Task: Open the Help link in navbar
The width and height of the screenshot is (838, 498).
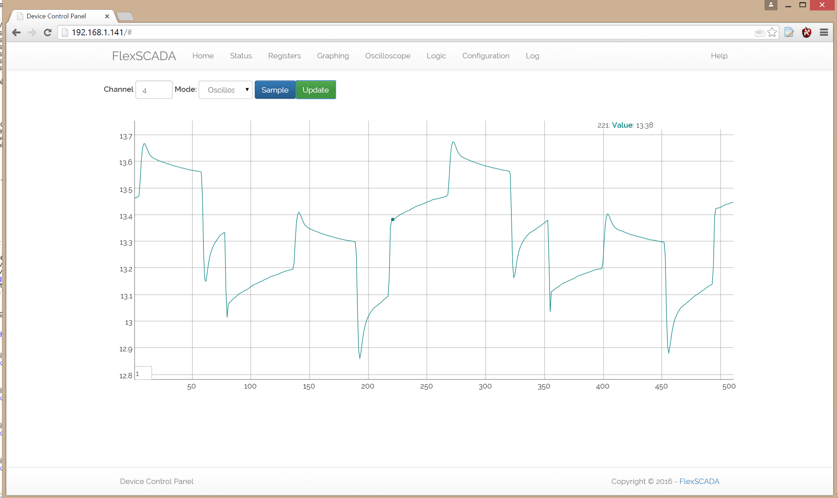Action: click(719, 56)
